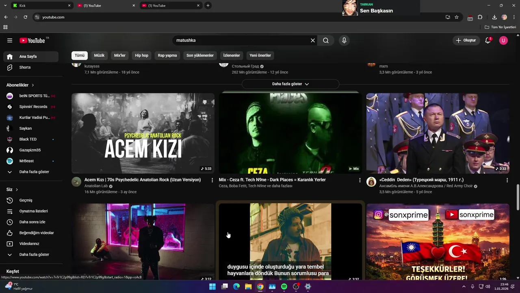Click the Oluştur create button
Viewport: 520px width, 293px height.
[466, 40]
